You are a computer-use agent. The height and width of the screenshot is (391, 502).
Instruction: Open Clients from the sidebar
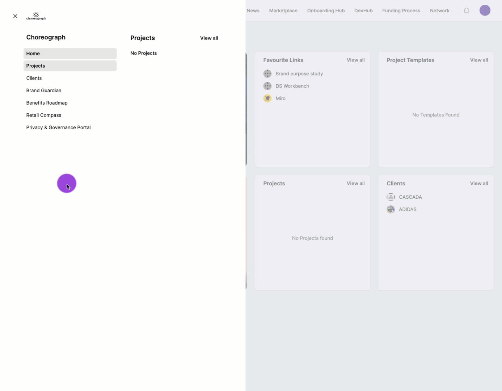click(x=34, y=78)
